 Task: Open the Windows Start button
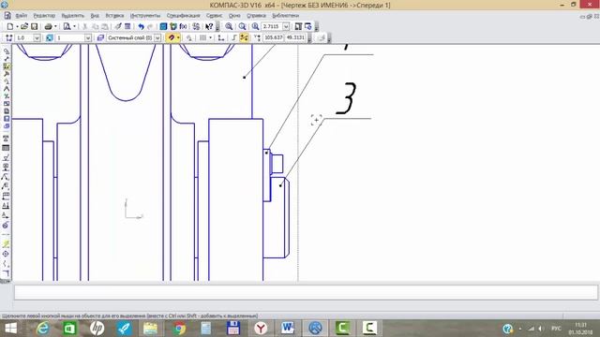tap(10, 329)
